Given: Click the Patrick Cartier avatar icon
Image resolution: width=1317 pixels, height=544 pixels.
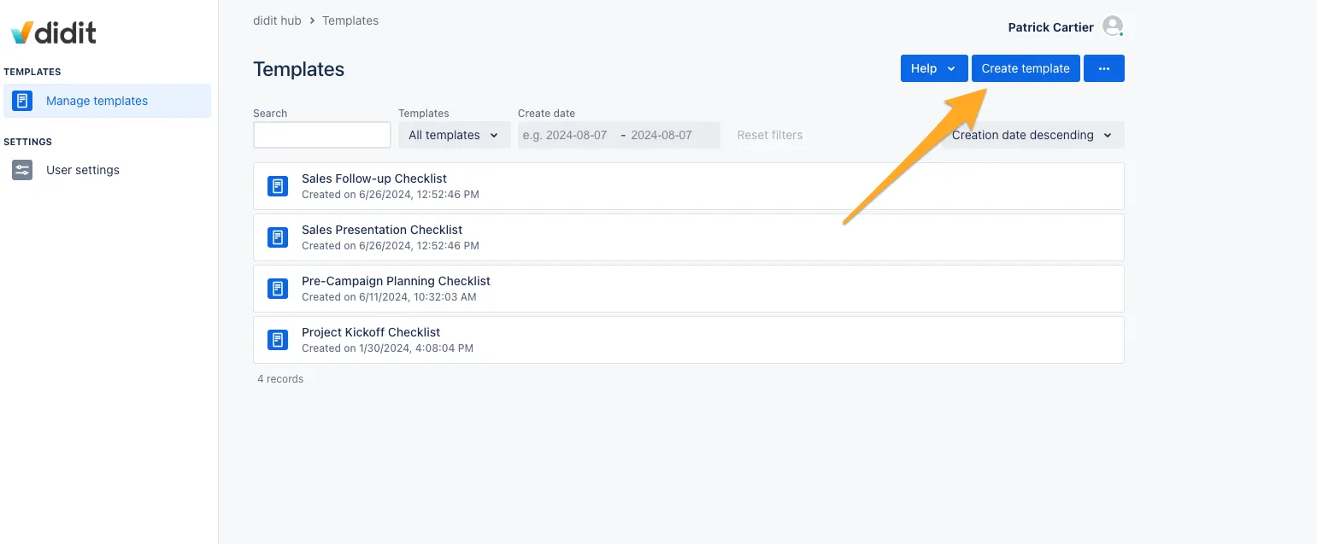Looking at the screenshot, I should pyautogui.click(x=1112, y=26).
